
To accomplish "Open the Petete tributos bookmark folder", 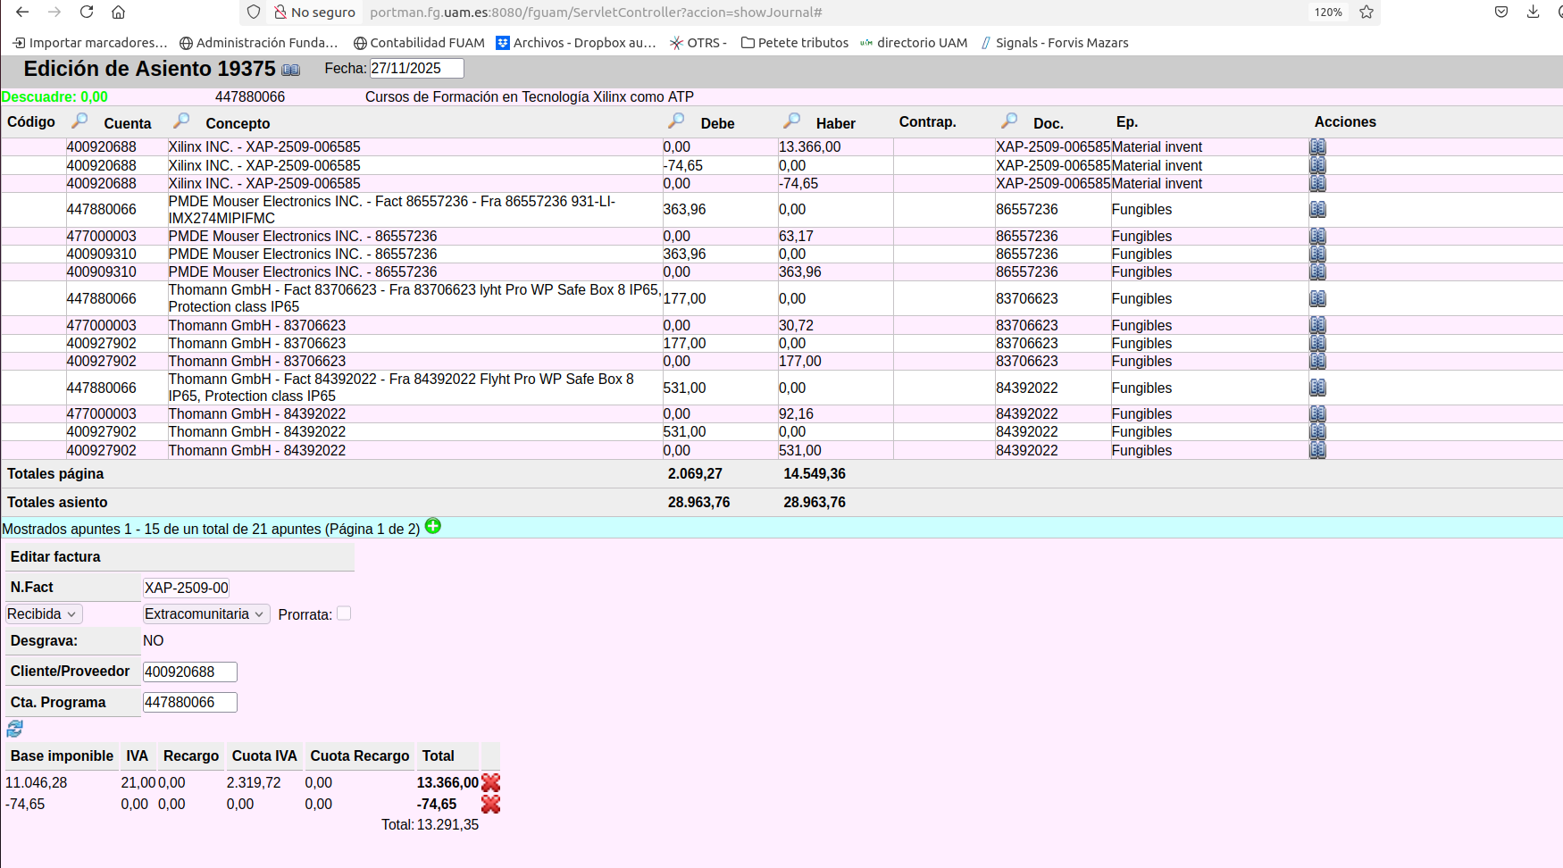I will [795, 43].
